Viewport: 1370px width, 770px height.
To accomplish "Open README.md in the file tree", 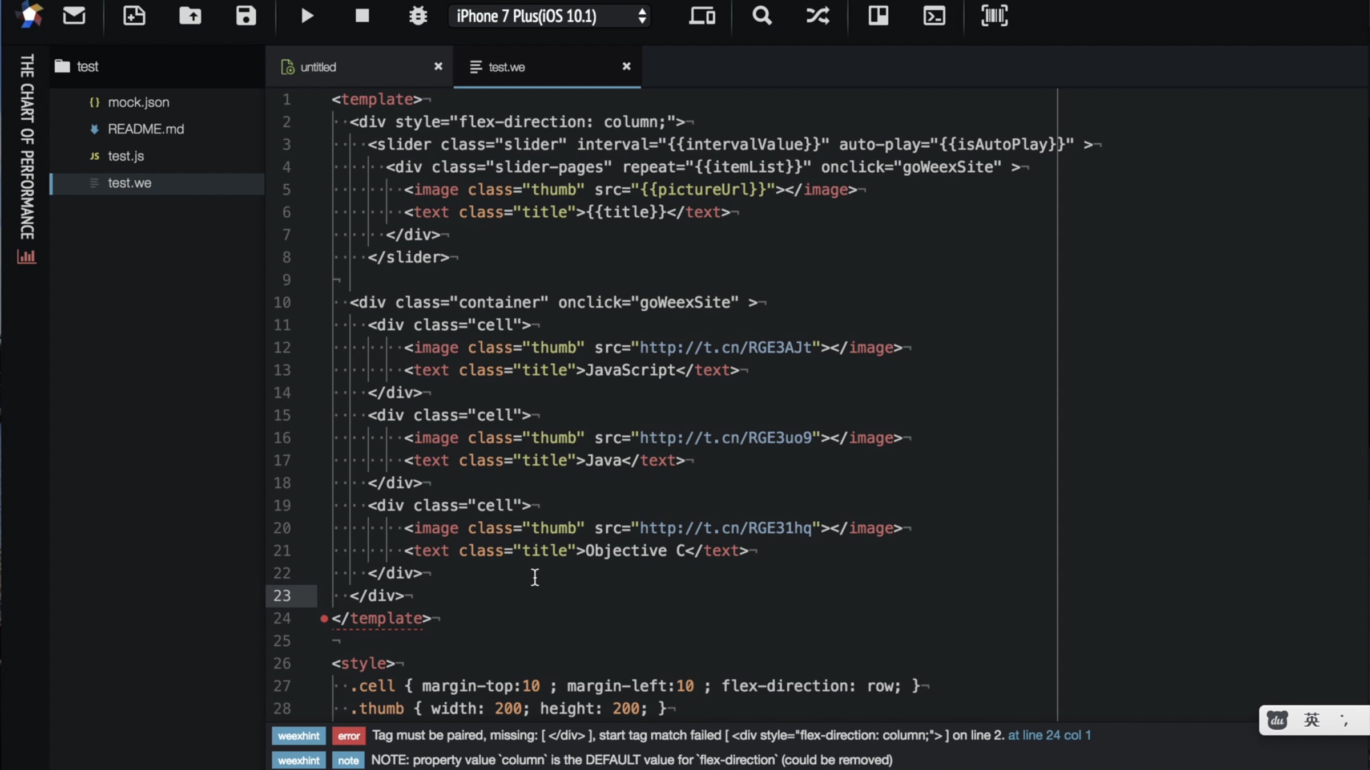I will pos(146,129).
